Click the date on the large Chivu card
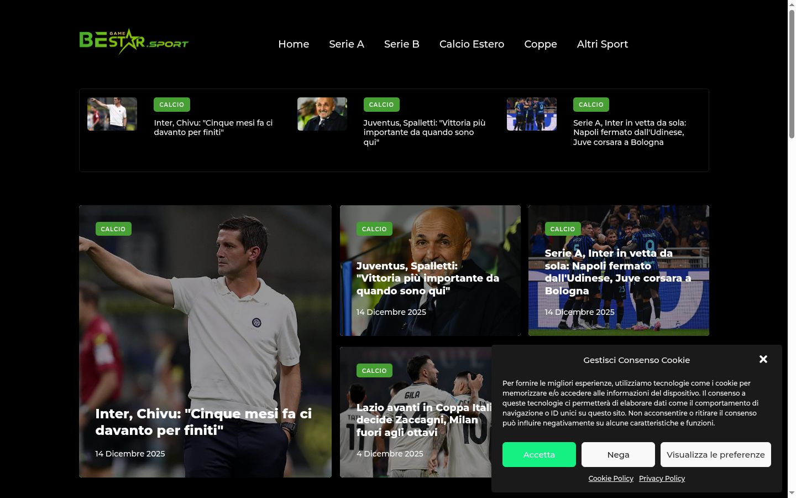Viewport: 796px width, 498px height. point(130,454)
